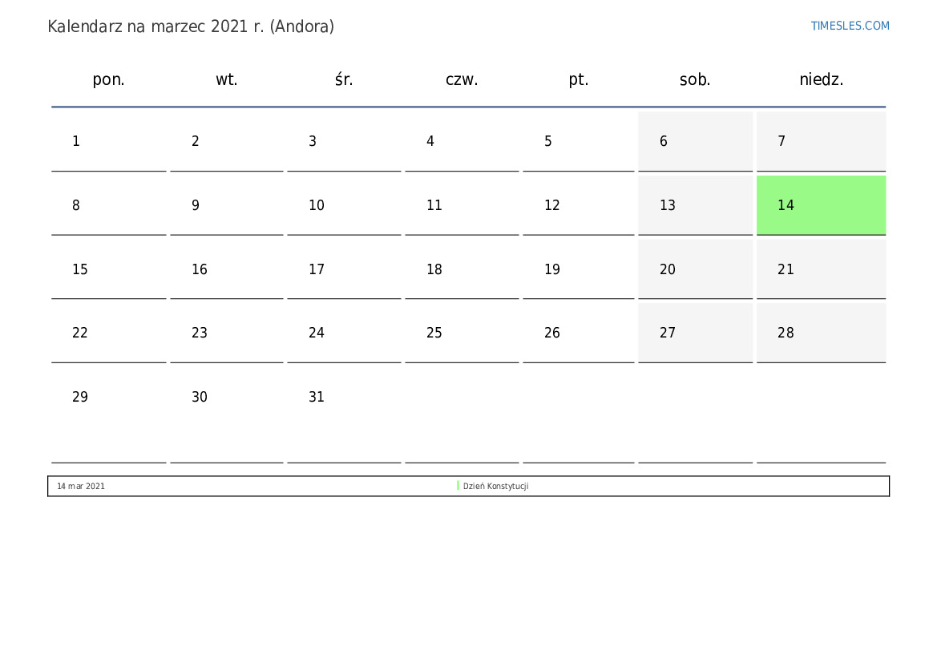Click Sunday day 28
Screen dimensions: 937x663
pos(821,333)
